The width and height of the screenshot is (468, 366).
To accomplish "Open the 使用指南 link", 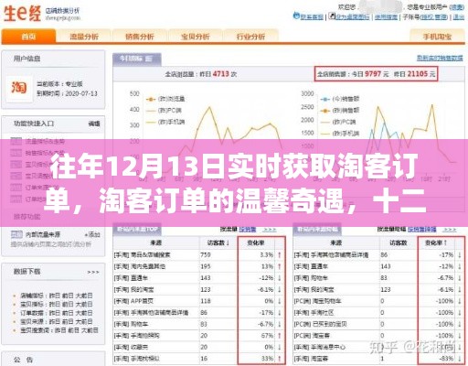I will pyautogui.click(x=386, y=16).
